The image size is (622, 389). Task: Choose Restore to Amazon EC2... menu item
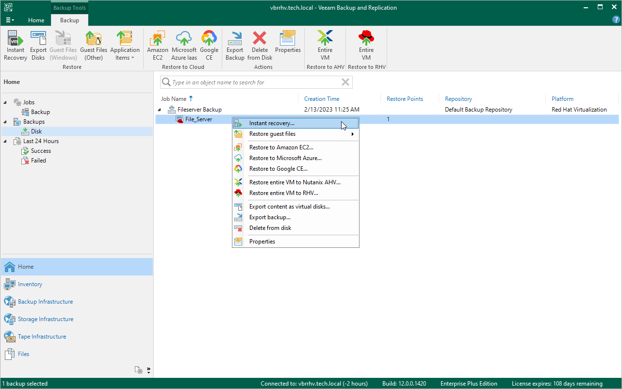click(x=296, y=147)
